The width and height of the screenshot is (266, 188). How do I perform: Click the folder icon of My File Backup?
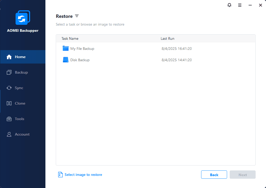point(65,49)
